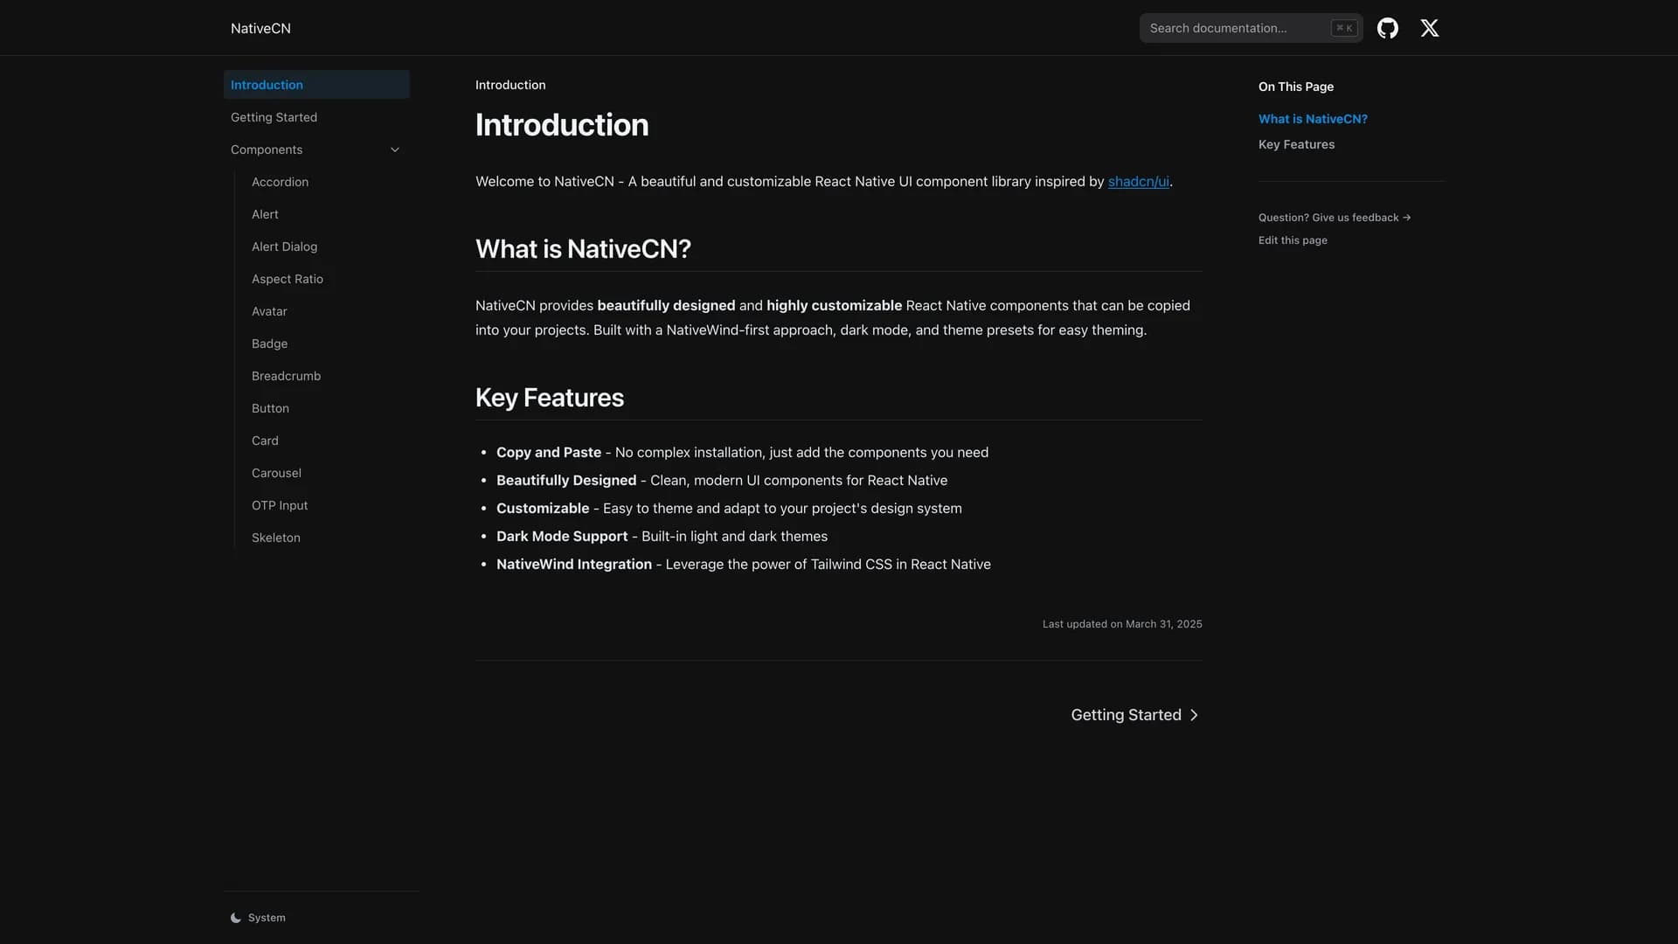Visit NativeCN on X (Twitter)

pyautogui.click(x=1430, y=28)
